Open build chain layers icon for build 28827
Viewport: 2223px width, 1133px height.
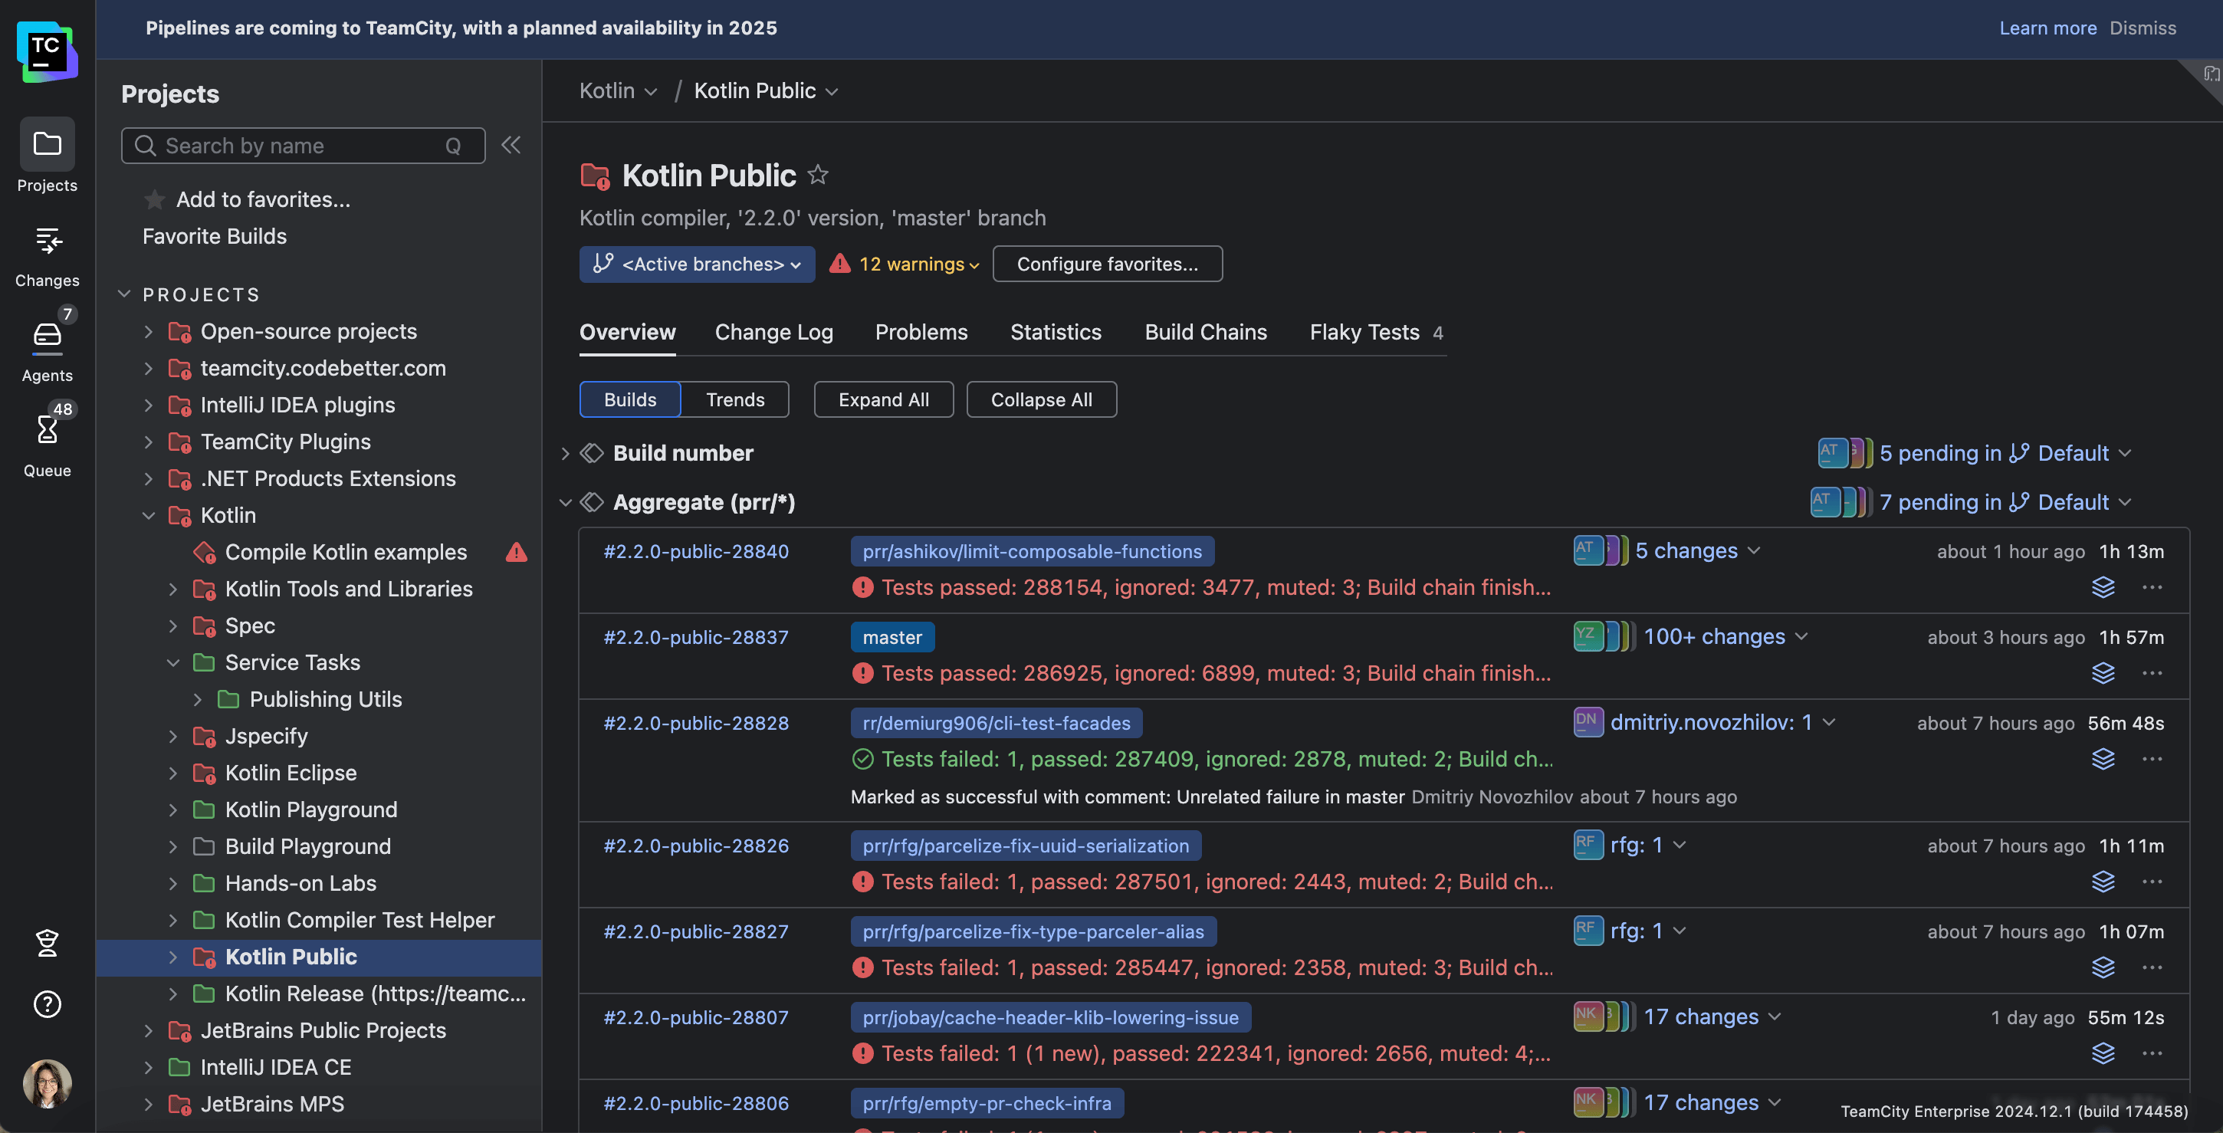click(2103, 967)
